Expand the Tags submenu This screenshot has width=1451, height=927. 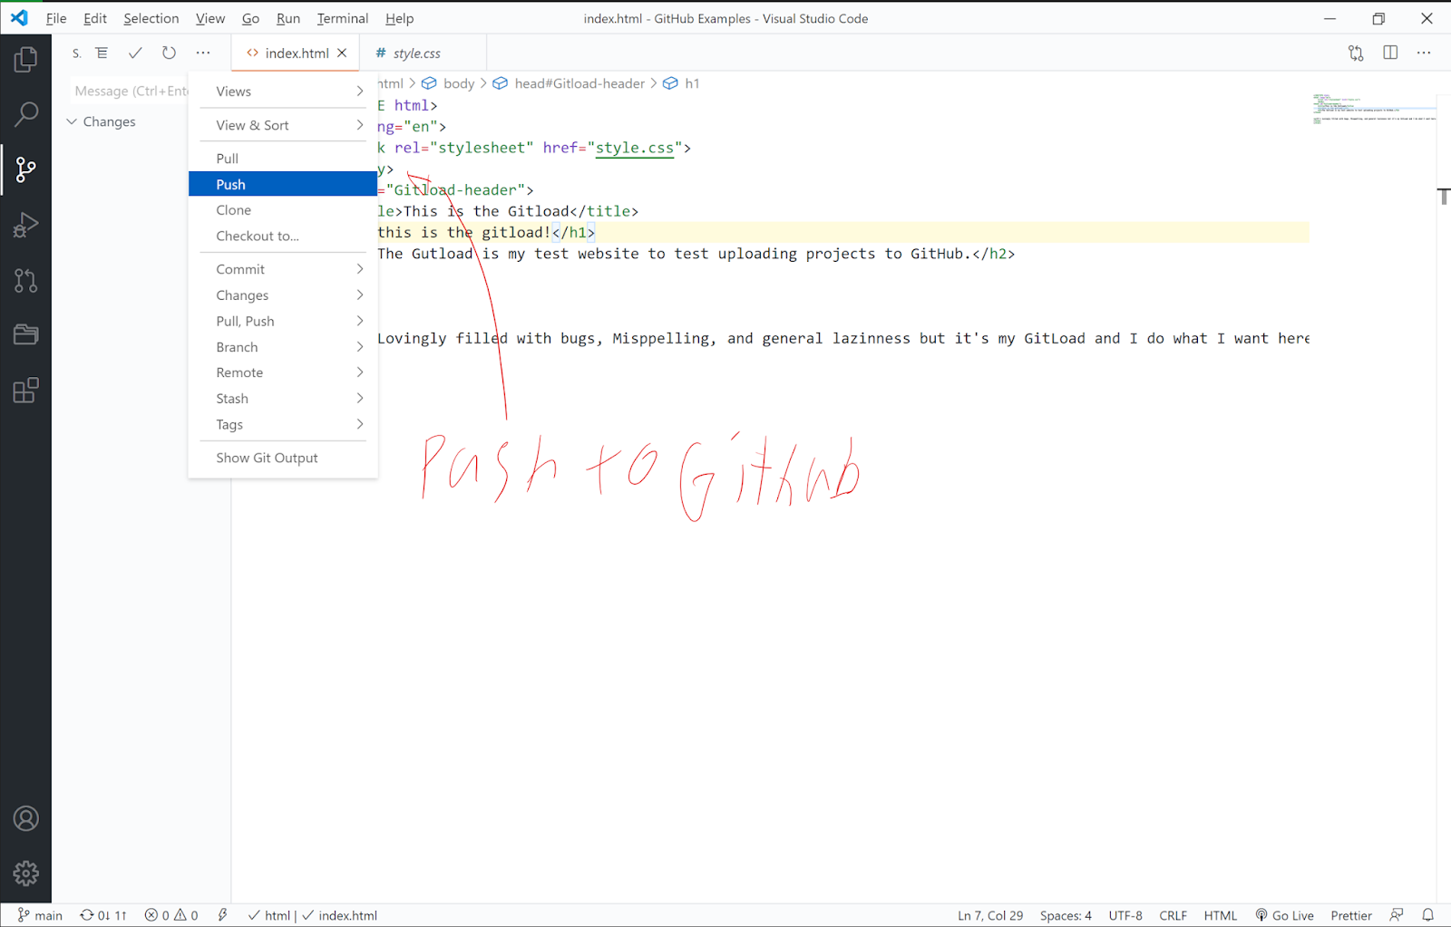click(x=283, y=424)
